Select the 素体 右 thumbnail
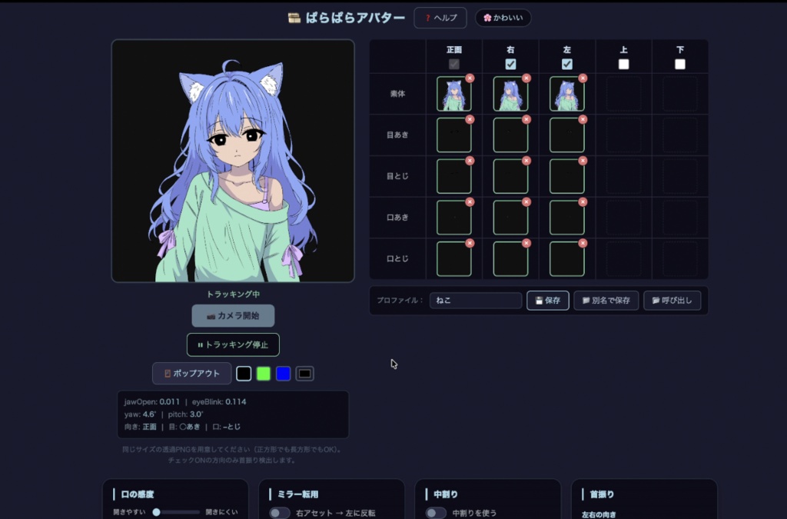 coord(510,94)
